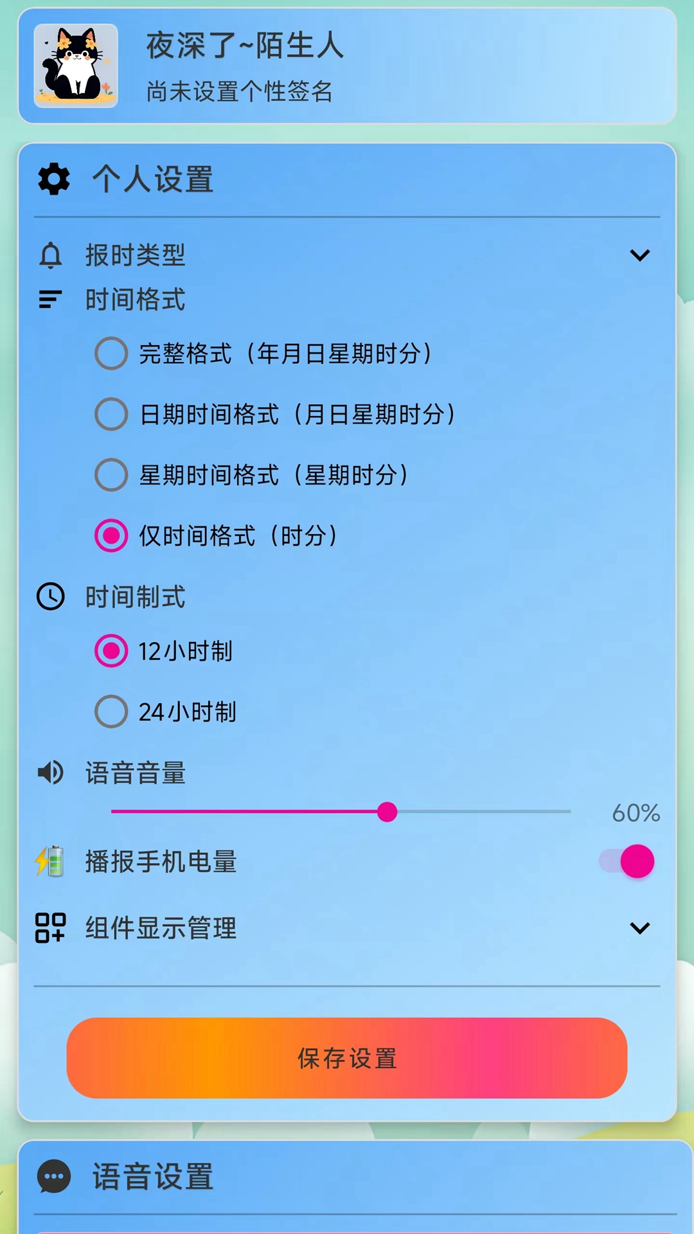Adjust the voice volume slider
Viewport: 694px width, 1234px height.
coord(388,812)
